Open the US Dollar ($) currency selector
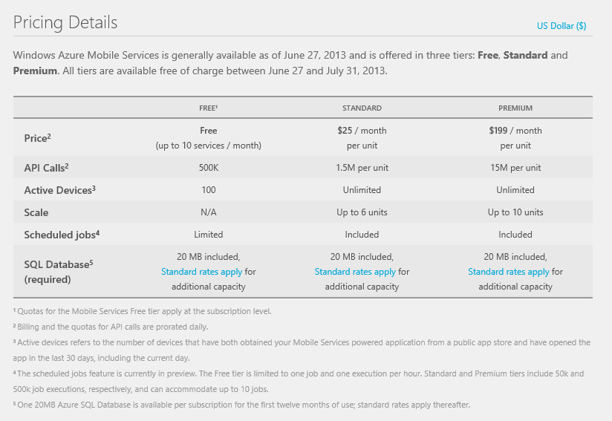Screen dimensions: 612x421 coord(561,26)
